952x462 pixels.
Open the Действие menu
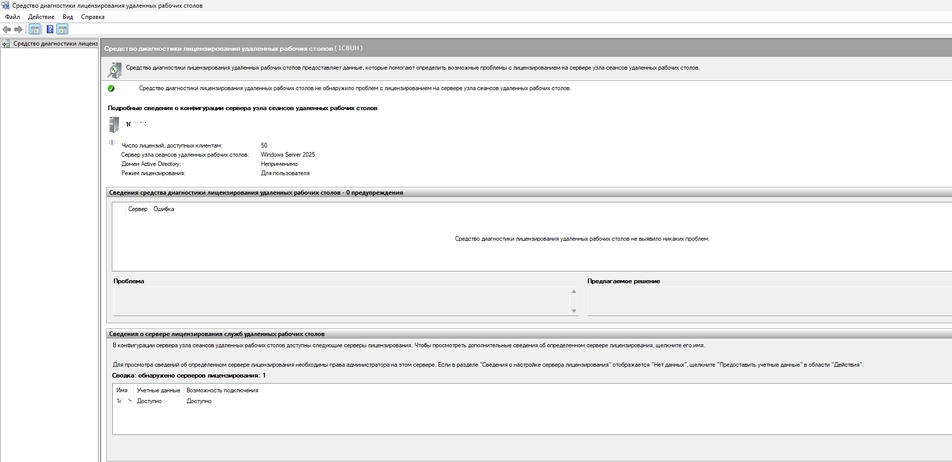tap(41, 17)
